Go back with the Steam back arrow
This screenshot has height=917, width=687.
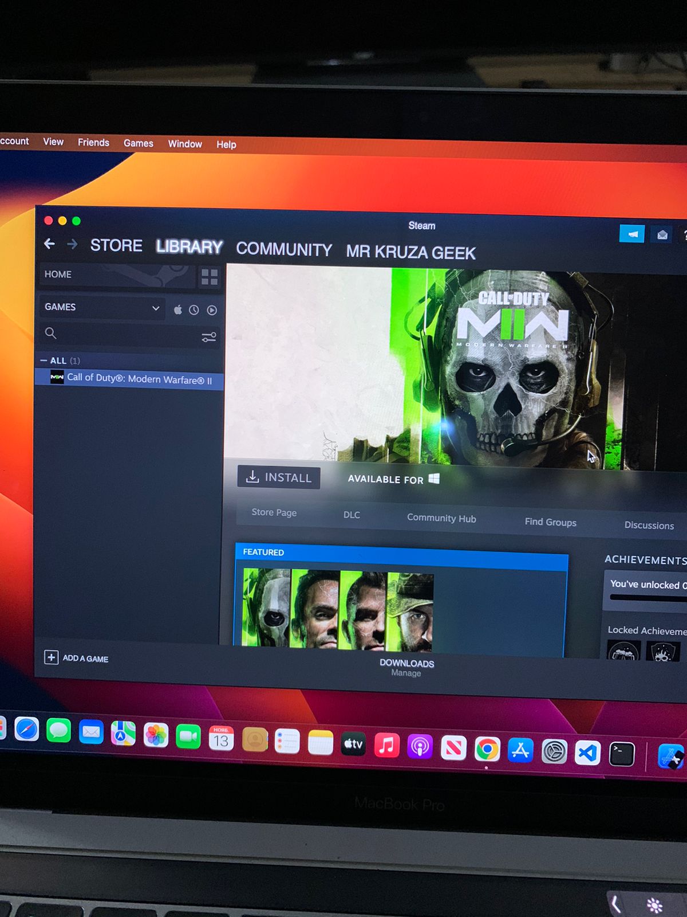[x=50, y=244]
